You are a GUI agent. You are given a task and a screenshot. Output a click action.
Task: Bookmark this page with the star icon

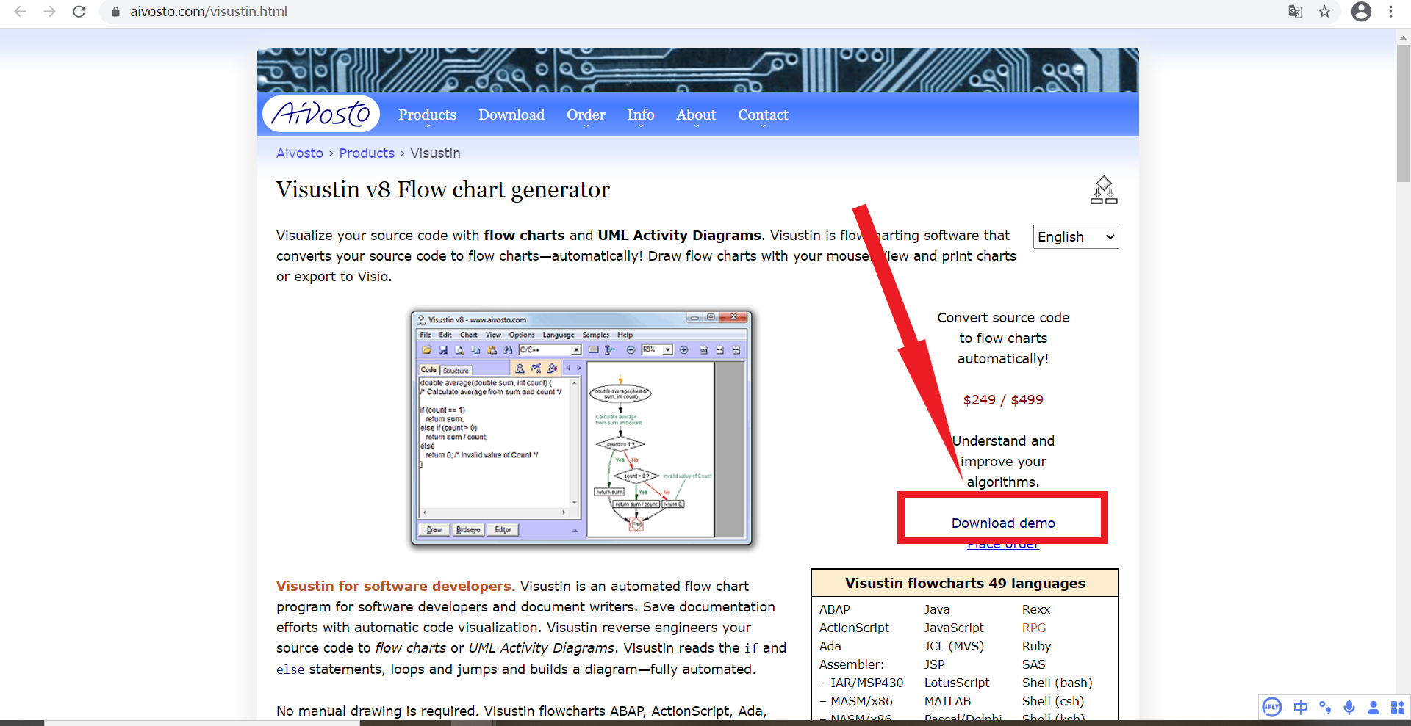pyautogui.click(x=1324, y=12)
